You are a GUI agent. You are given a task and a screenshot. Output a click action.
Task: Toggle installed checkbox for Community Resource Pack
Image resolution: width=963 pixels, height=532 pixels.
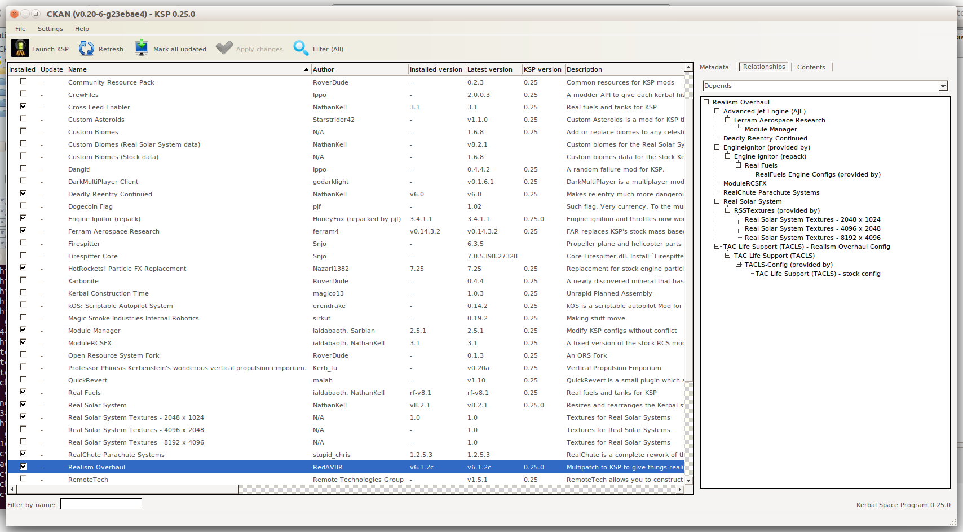[23, 81]
